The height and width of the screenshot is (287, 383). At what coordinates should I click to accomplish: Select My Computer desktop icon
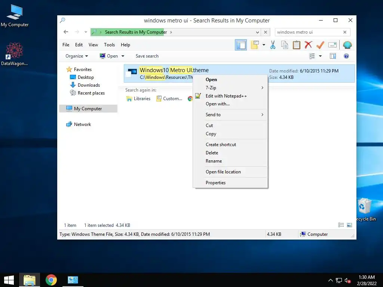(15, 15)
